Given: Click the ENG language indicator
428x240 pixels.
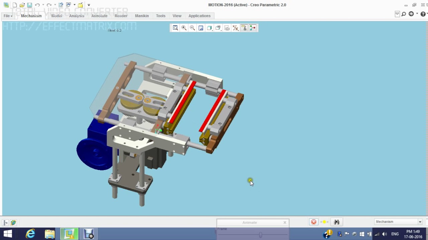Looking at the screenshot, I should (x=395, y=234).
